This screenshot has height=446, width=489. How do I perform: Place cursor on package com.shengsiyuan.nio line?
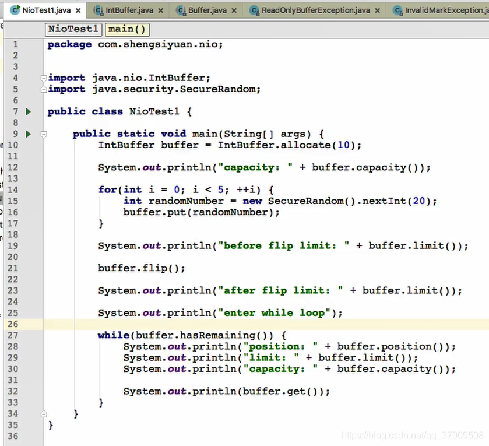click(135, 44)
